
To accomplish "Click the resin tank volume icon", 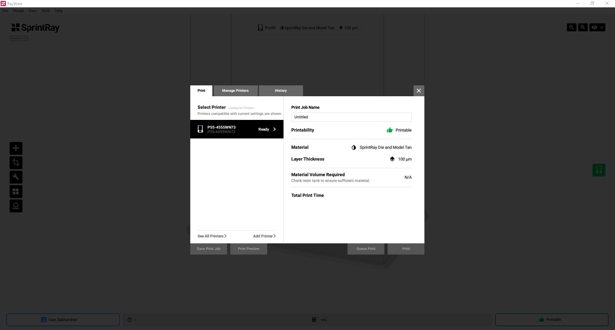I will click(314, 320).
